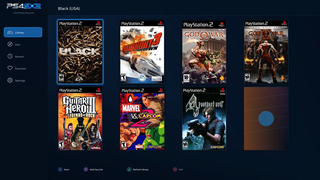This screenshot has width=320, height=180.
Task: Click the Library controller icon
Action: coord(10,33)
